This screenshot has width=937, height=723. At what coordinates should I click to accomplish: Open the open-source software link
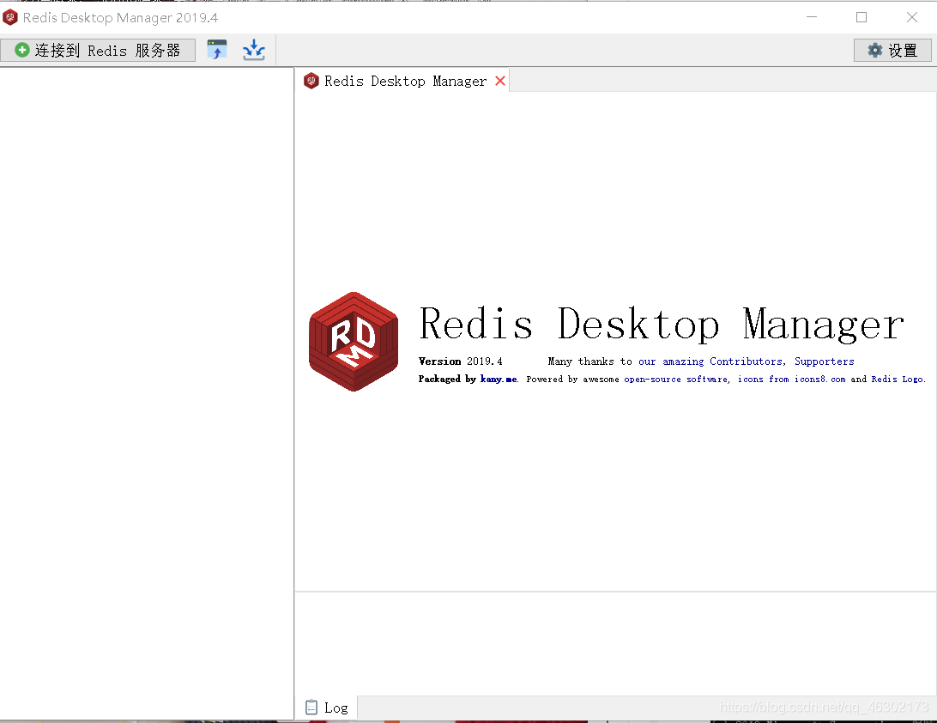click(x=676, y=380)
